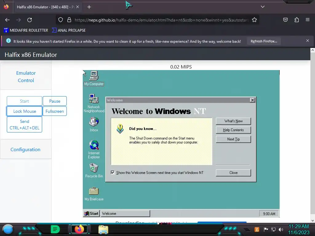
Task: Dismiss the Firefox notification bar
Action: pos(308,41)
